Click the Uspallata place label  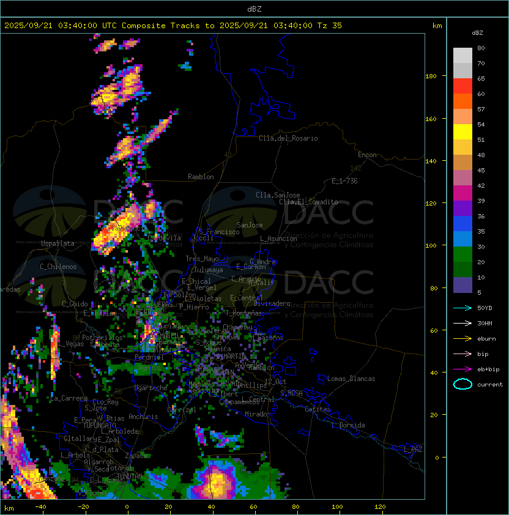[58, 243]
